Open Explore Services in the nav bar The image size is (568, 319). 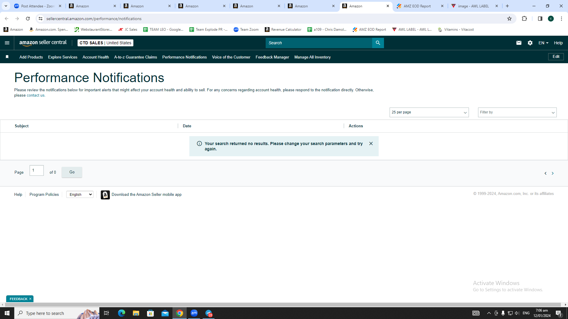[x=63, y=57]
